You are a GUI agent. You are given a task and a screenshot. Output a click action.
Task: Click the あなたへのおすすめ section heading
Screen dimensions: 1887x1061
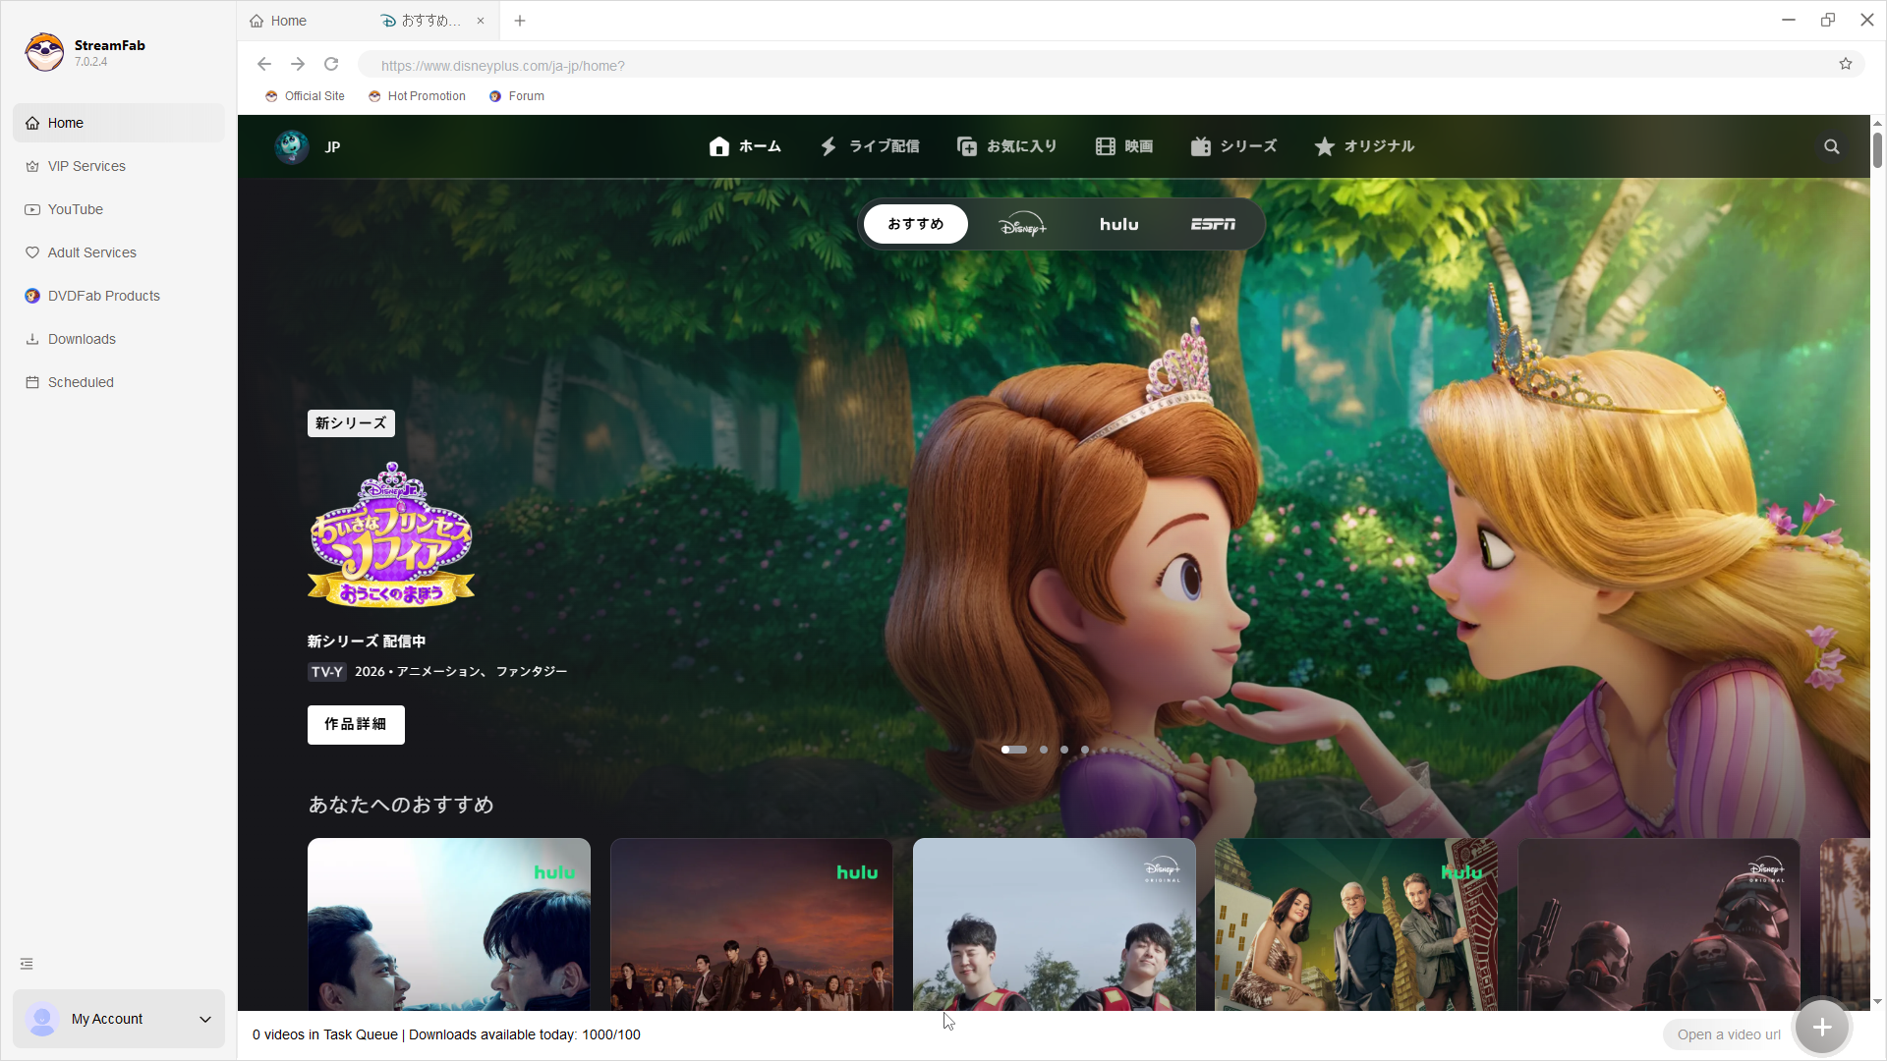point(401,805)
